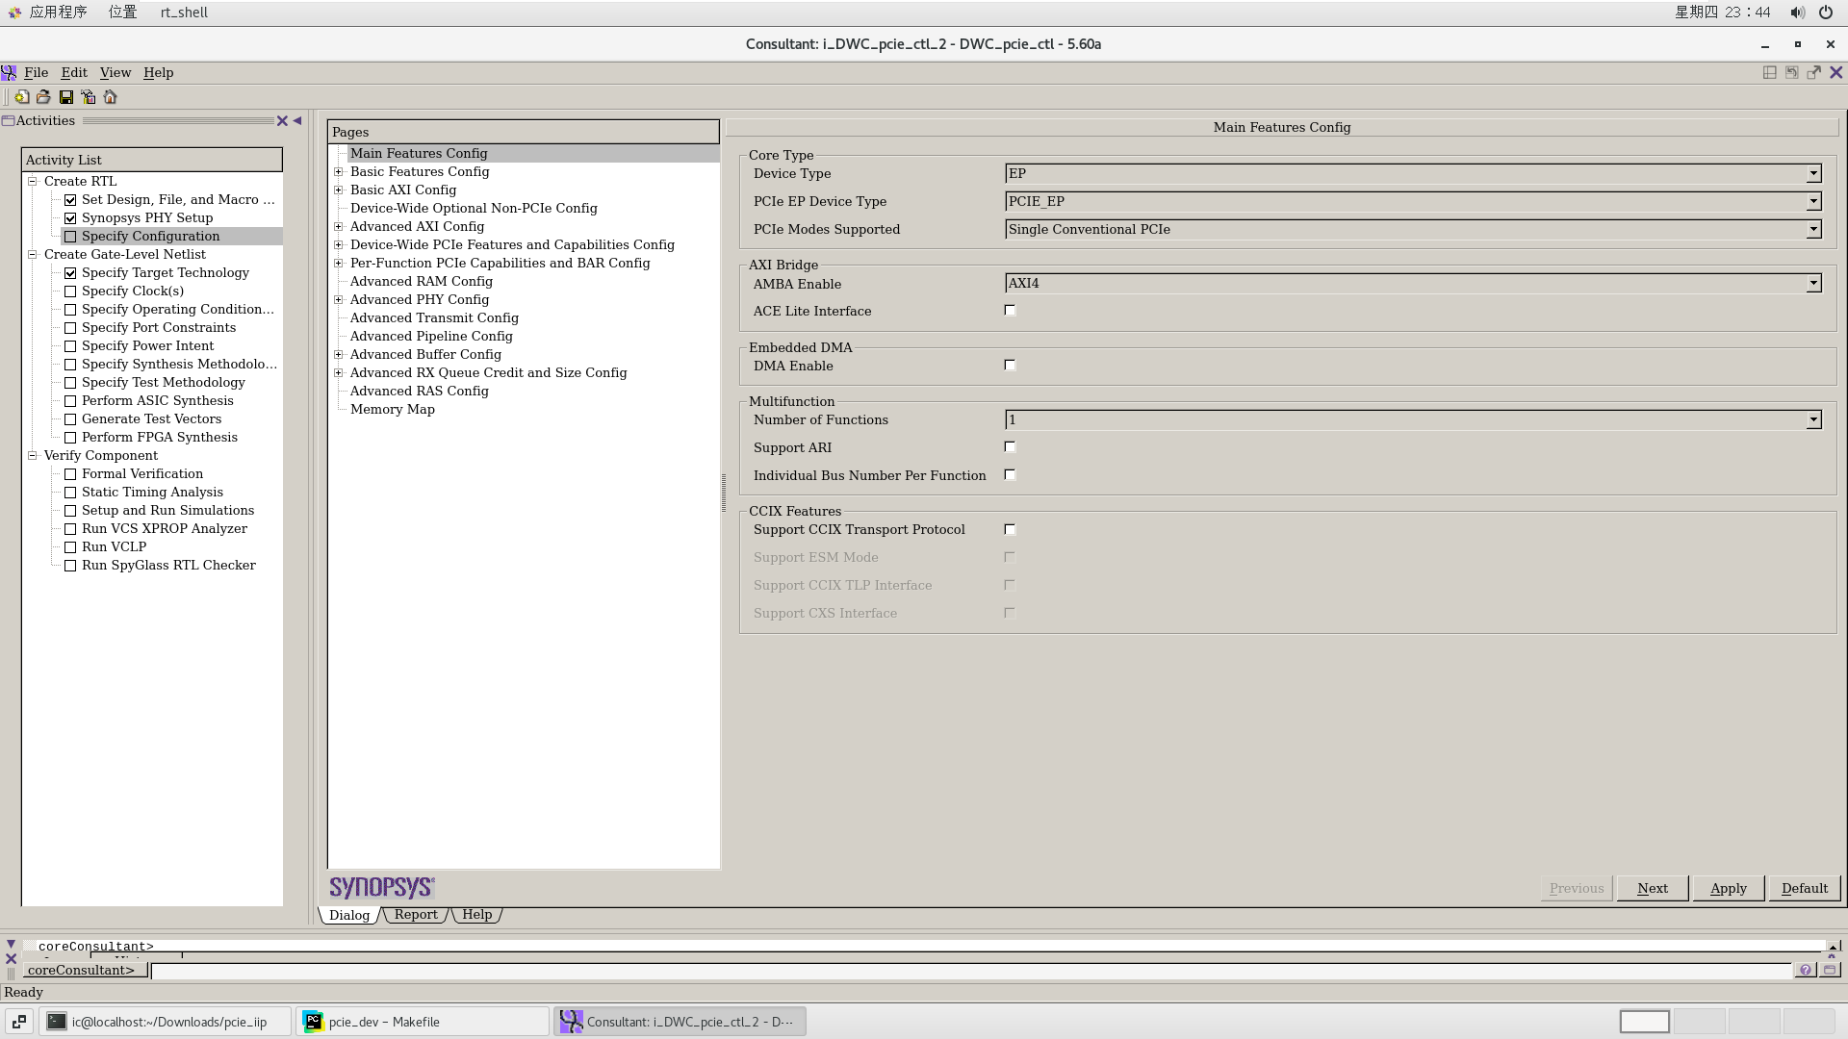1848x1039 pixels.
Task: Collapse Activities pane using the left arrow
Action: (297, 121)
